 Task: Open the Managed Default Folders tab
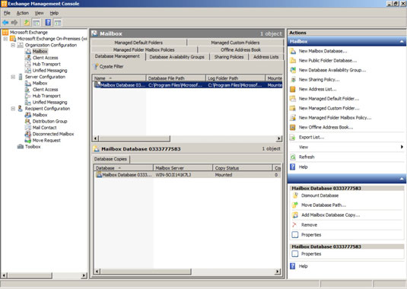(x=138, y=43)
